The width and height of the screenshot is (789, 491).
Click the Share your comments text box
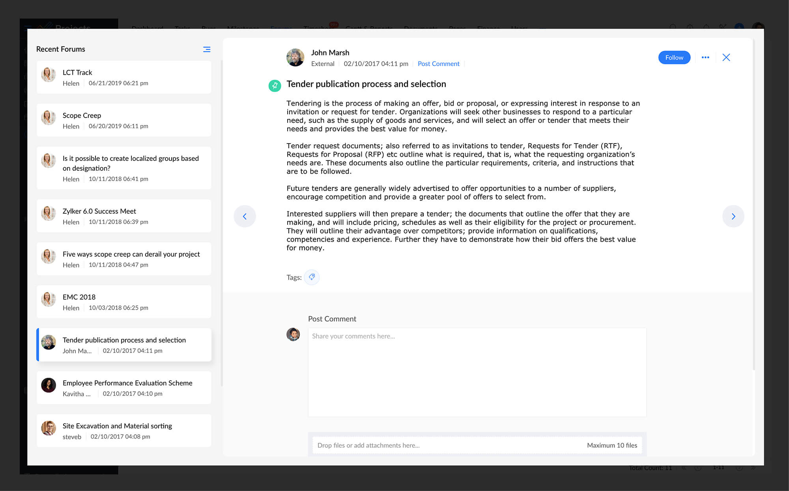[x=477, y=372]
